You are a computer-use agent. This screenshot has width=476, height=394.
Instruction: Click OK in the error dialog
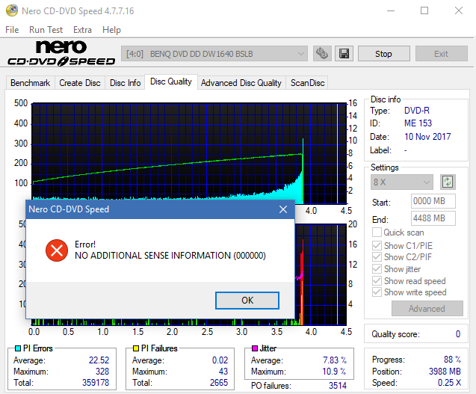[x=247, y=300]
